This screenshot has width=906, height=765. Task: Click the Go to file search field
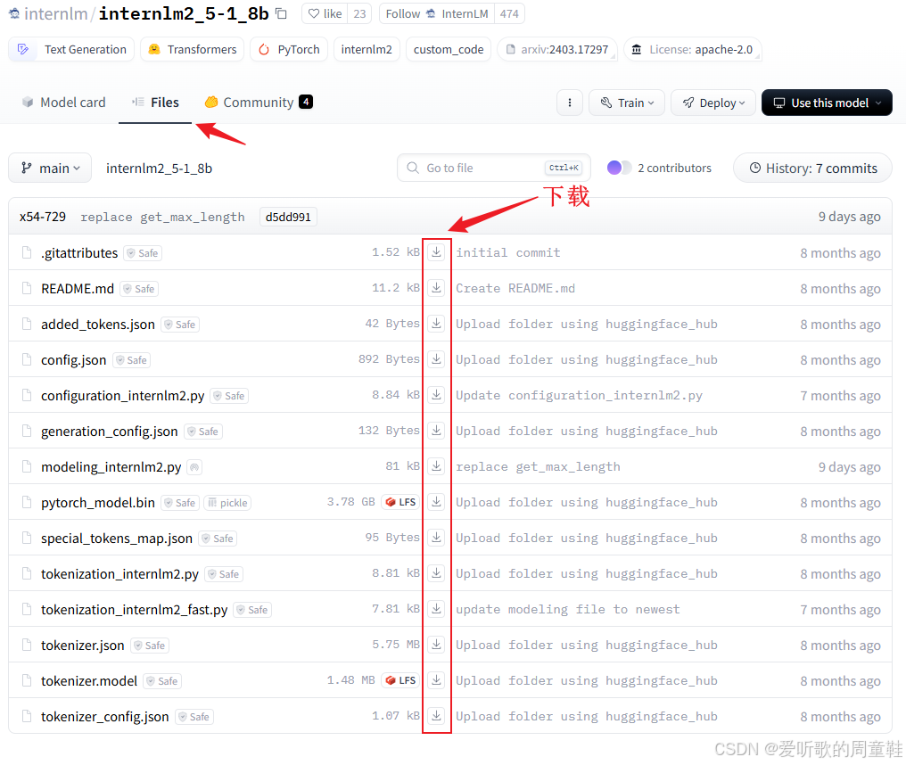tap(494, 168)
